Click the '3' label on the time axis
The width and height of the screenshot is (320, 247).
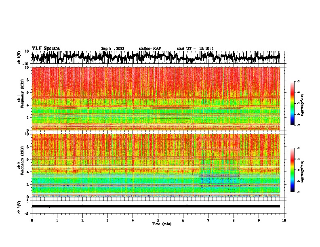point(107,220)
